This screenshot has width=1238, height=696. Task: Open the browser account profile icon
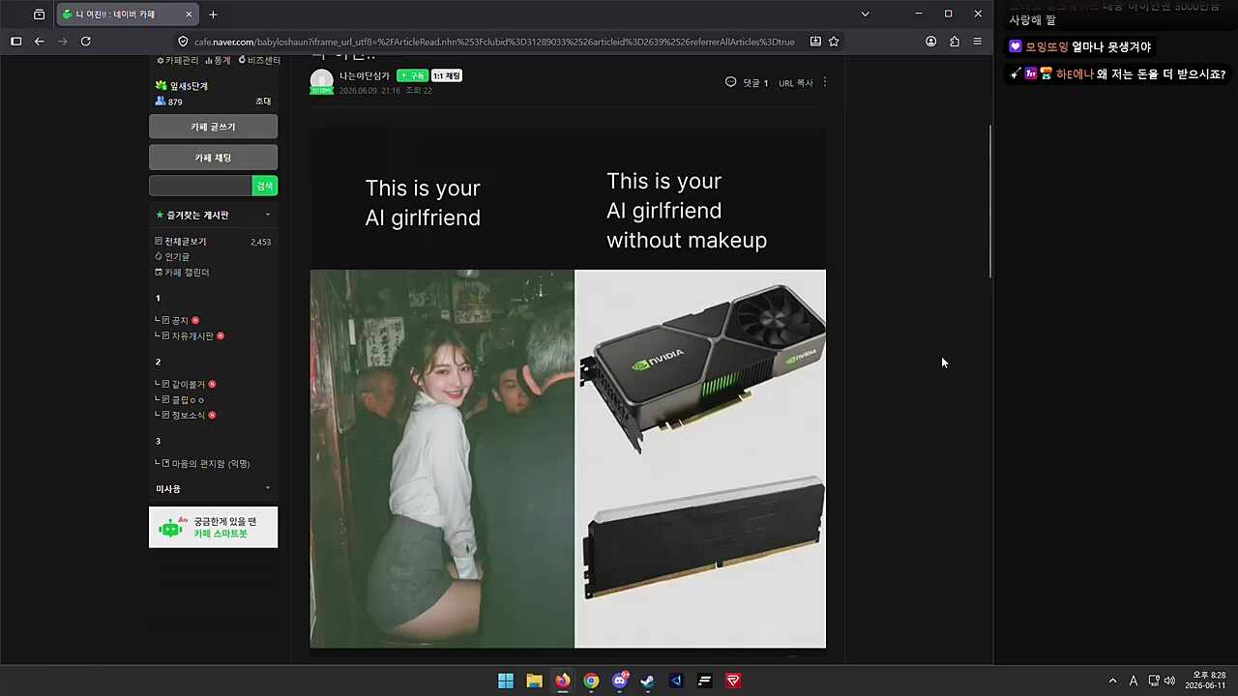tap(930, 42)
